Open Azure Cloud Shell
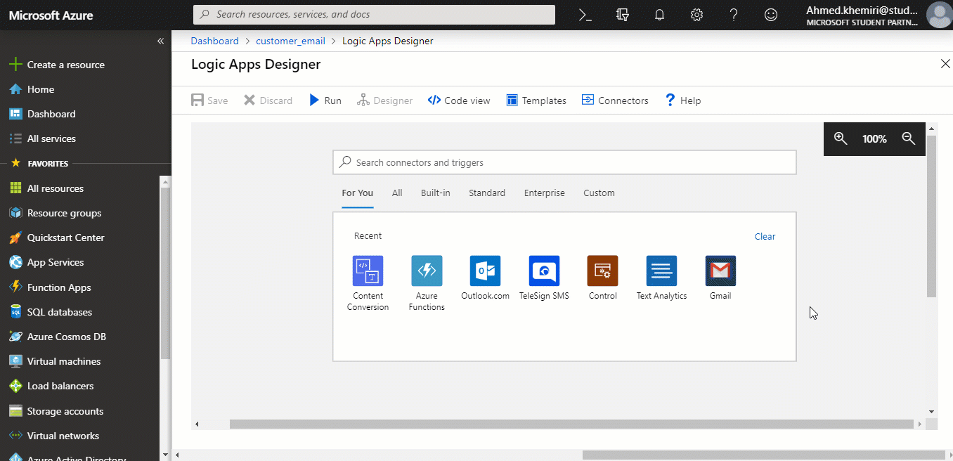The width and height of the screenshot is (953, 461). 585,15
